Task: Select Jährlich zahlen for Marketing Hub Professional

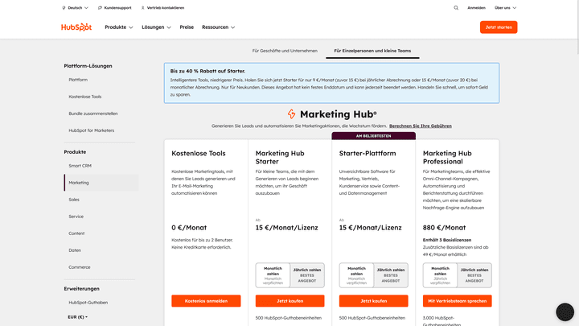Action: (474, 275)
